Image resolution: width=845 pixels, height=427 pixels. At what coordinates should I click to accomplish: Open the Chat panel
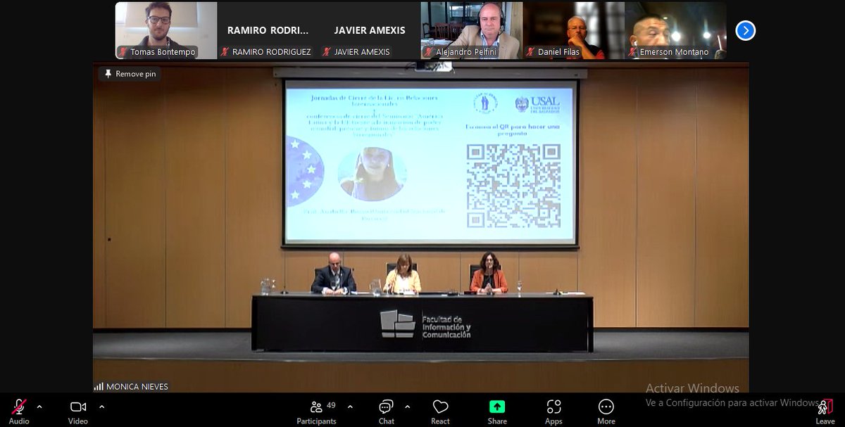(x=386, y=411)
